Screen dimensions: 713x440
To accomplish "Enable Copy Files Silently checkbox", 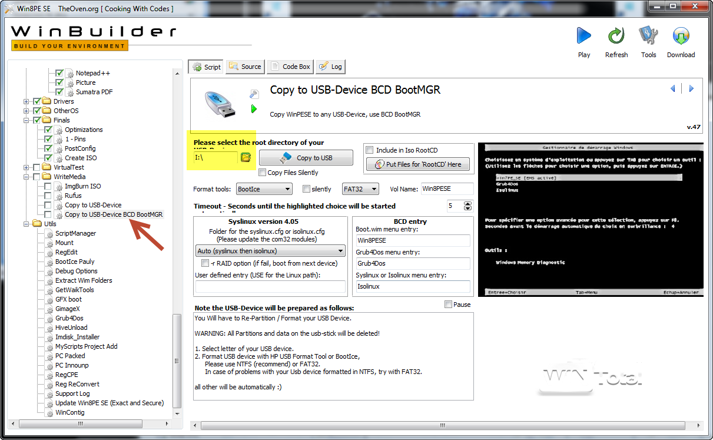I will [x=262, y=173].
